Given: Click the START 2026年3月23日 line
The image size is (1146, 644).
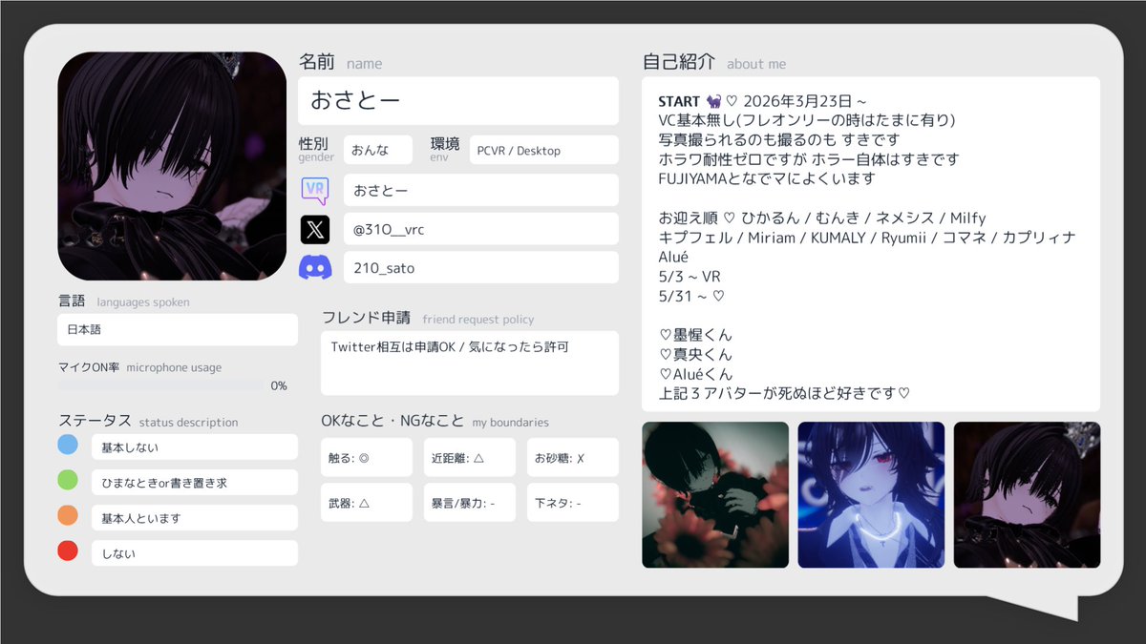Looking at the screenshot, I should (x=762, y=101).
